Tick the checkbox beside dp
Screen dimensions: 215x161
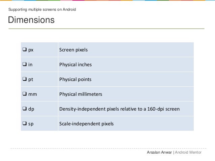click(25, 109)
